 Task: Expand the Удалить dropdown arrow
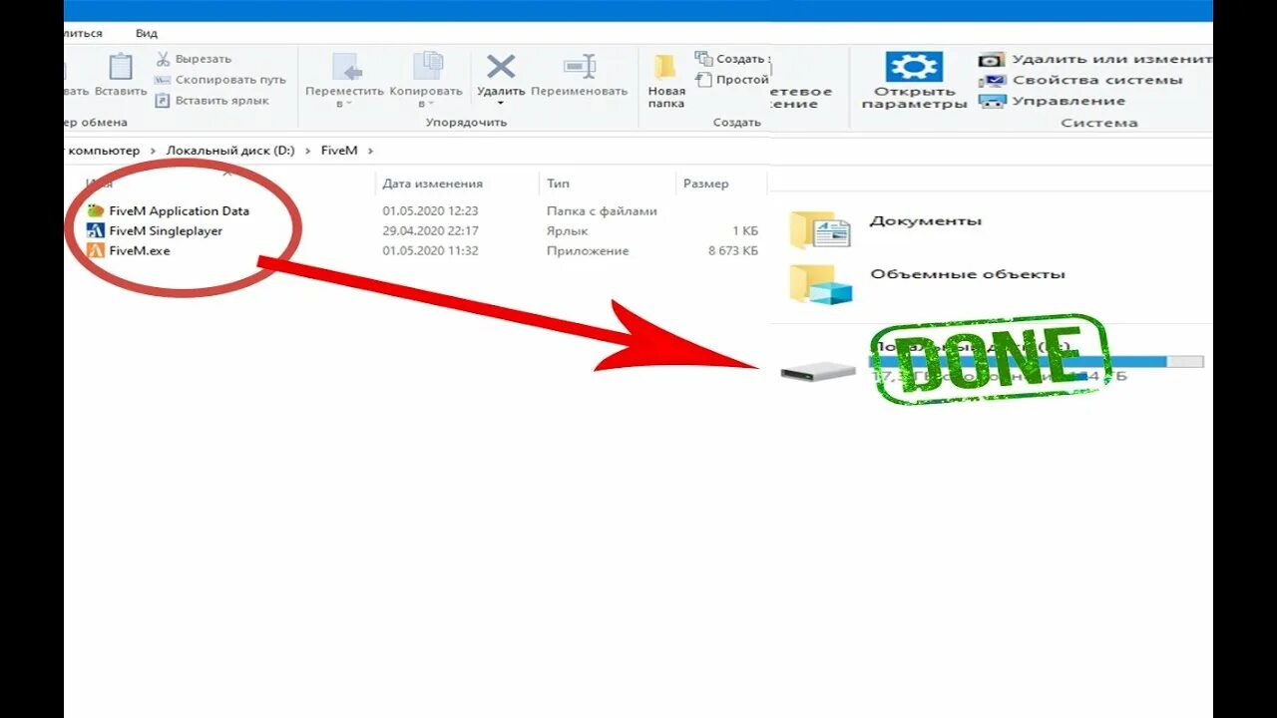click(501, 104)
